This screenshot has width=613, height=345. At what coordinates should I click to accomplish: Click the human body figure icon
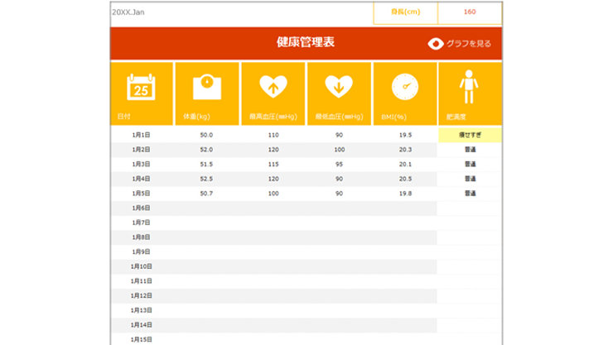tap(469, 87)
